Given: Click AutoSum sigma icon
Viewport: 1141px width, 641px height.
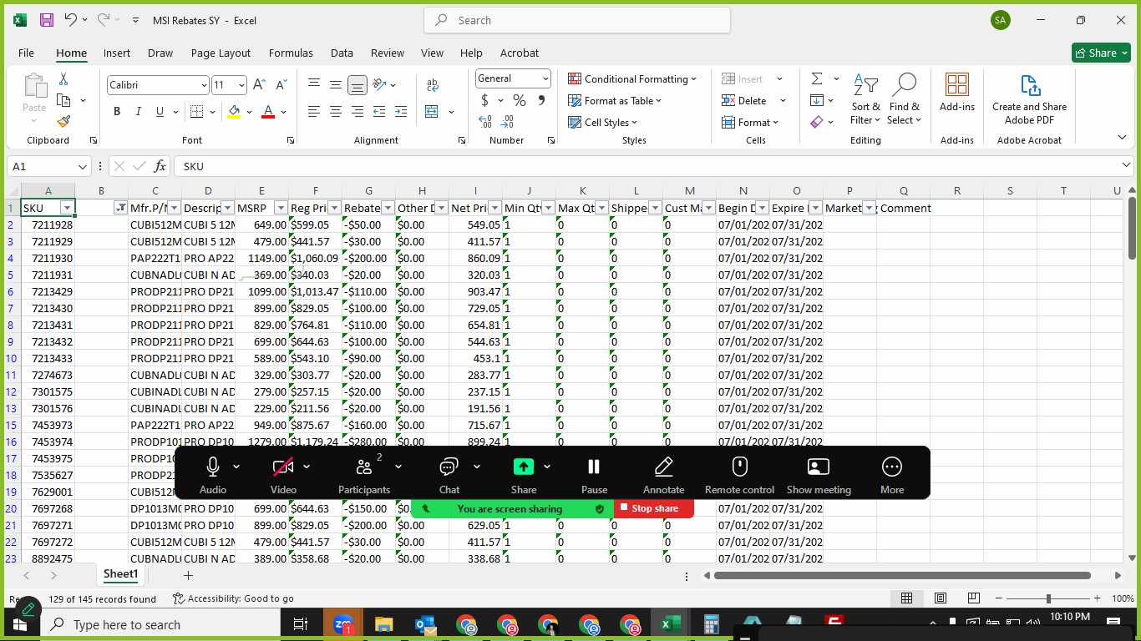Looking at the screenshot, I should point(817,78).
